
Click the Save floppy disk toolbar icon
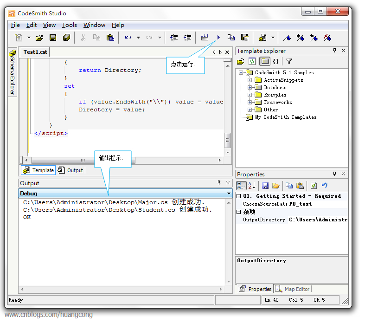(x=53, y=38)
